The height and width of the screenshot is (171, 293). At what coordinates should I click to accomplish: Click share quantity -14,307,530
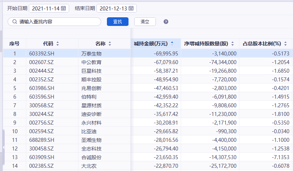click(223, 157)
